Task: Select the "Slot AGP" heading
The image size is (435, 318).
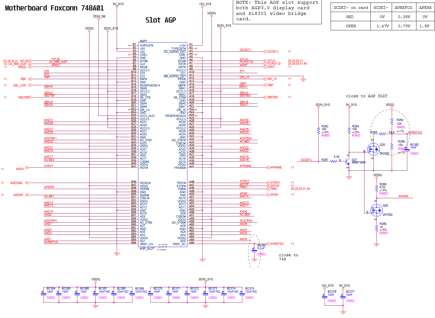Action: click(x=160, y=20)
